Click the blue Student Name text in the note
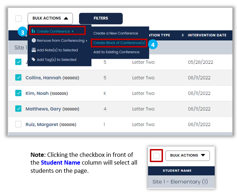Image resolution: width=237 pixels, height=194 pixels. (x=61, y=162)
